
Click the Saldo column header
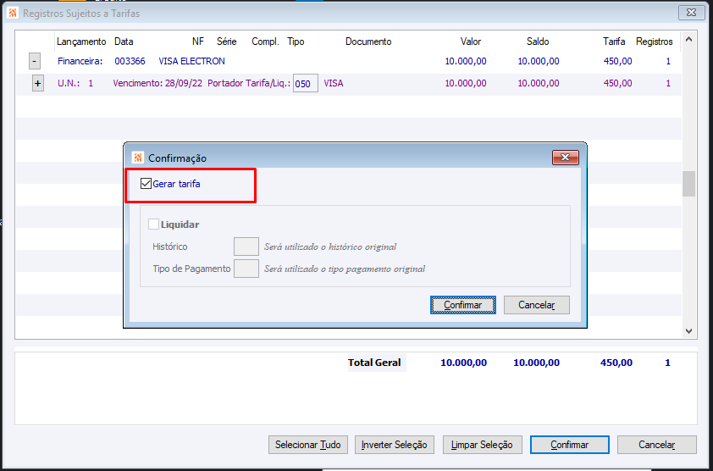coord(538,42)
